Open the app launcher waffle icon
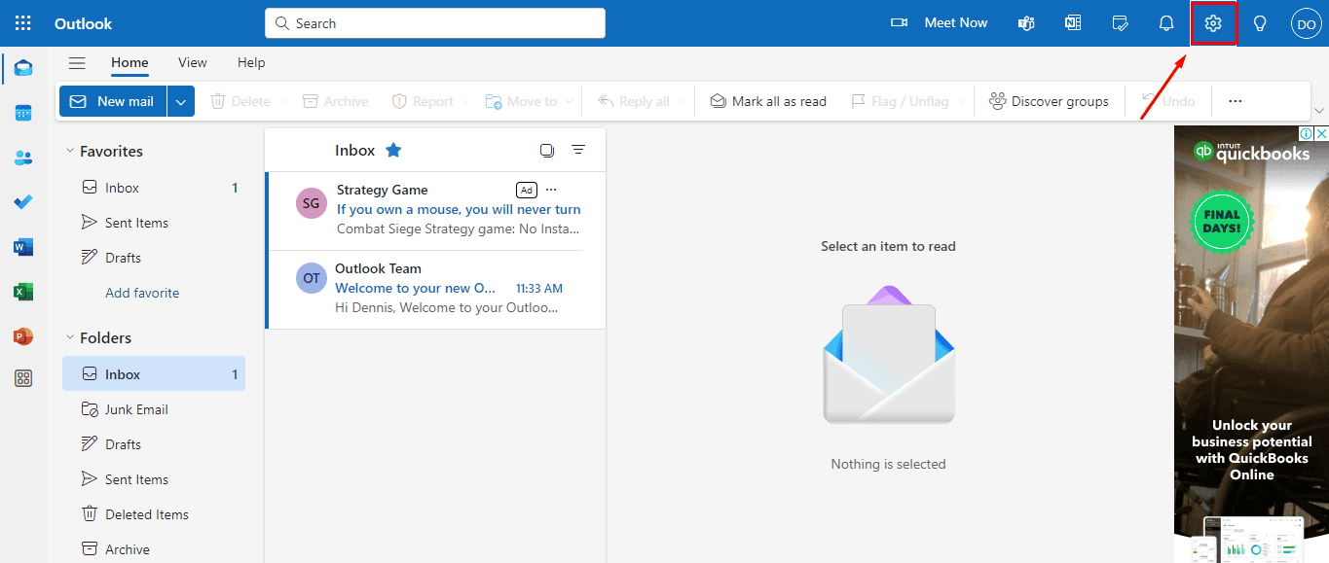Screen dimensions: 1329x563 click(23, 23)
